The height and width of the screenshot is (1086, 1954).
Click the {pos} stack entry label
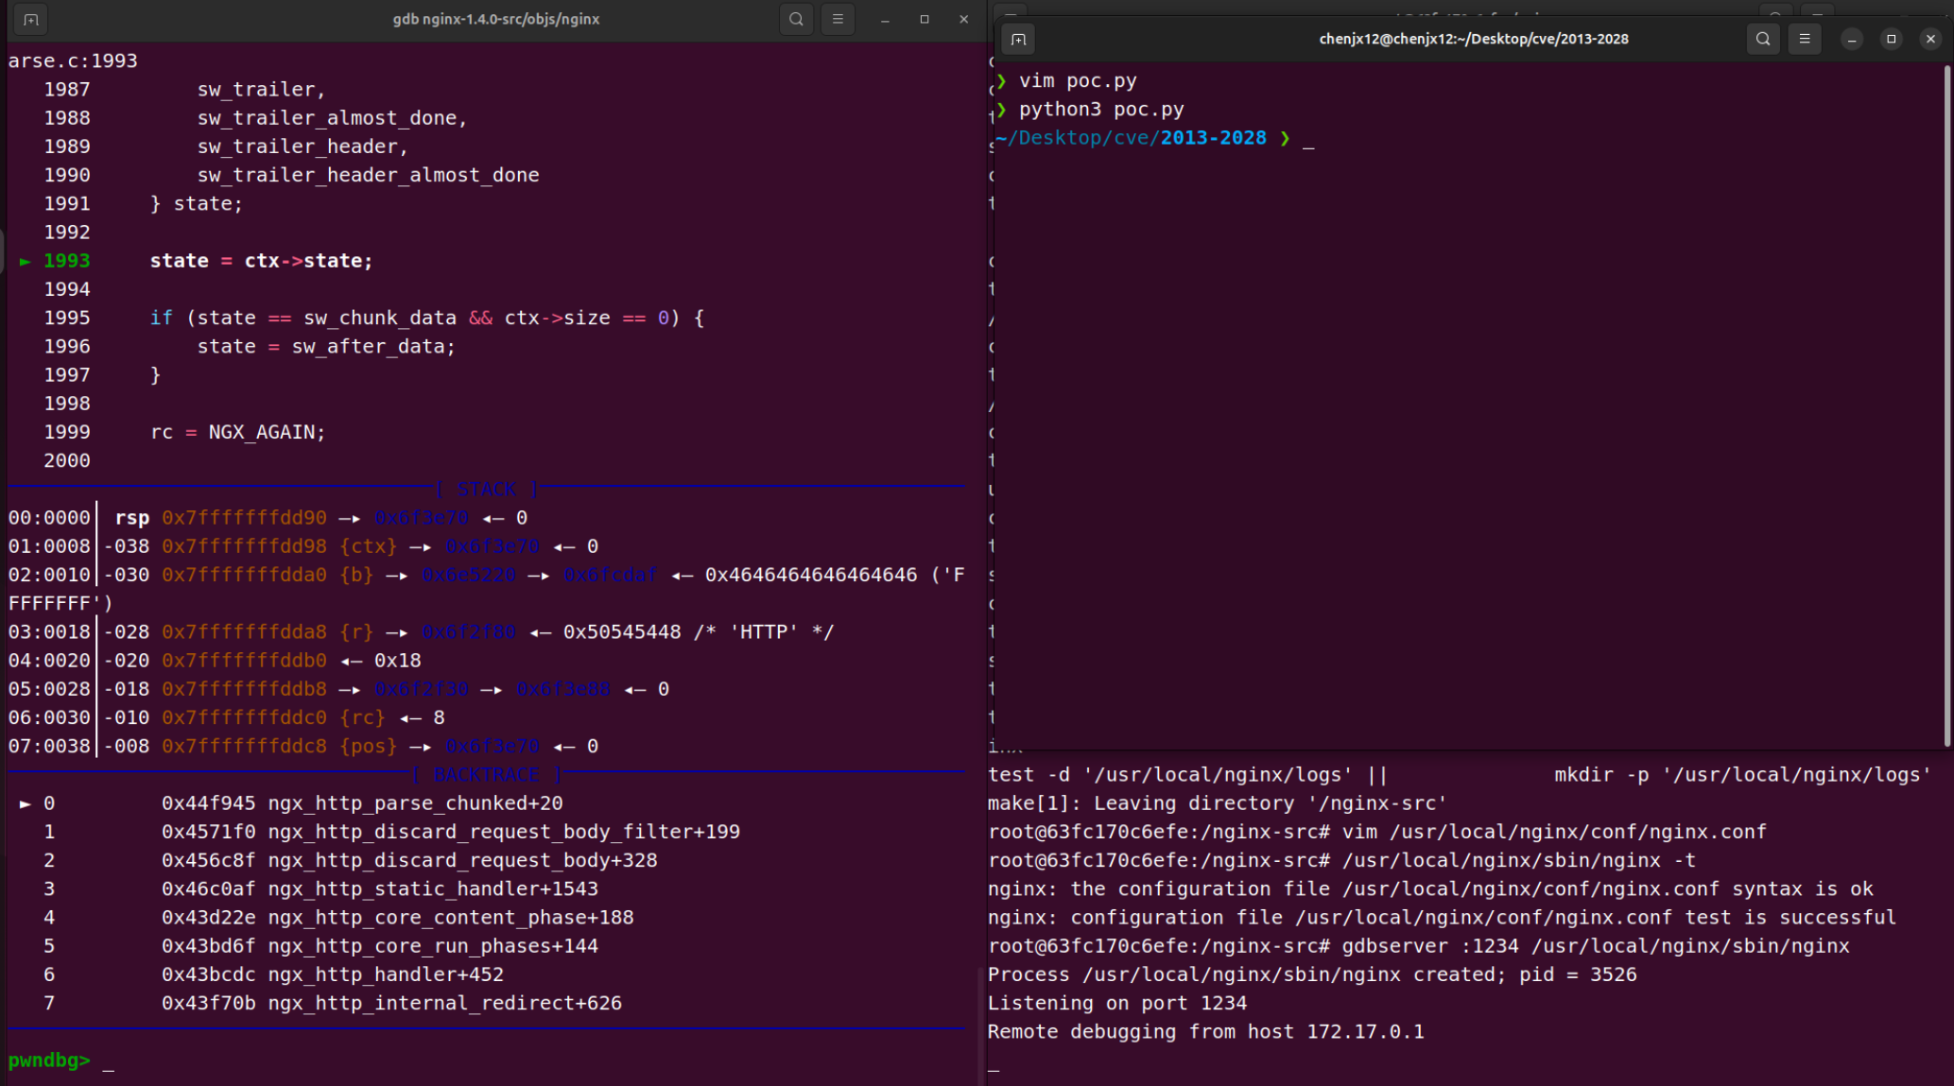pyautogui.click(x=368, y=747)
